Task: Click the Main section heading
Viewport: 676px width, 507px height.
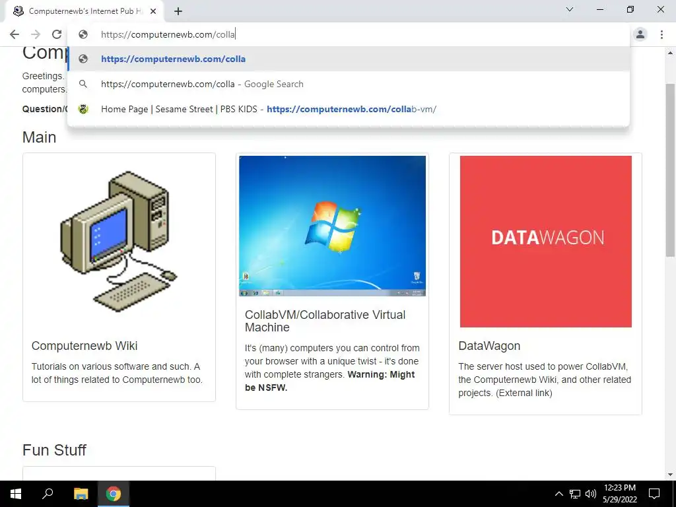Action: tap(39, 137)
